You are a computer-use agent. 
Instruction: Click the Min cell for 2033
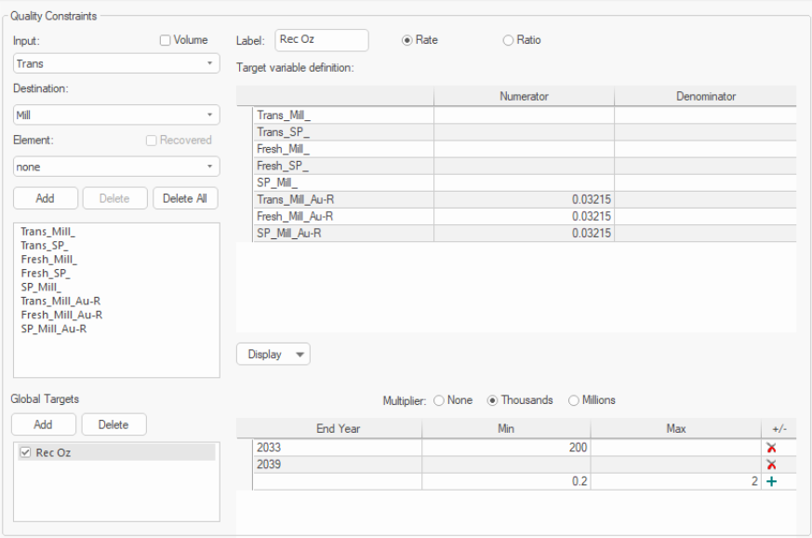(x=505, y=448)
